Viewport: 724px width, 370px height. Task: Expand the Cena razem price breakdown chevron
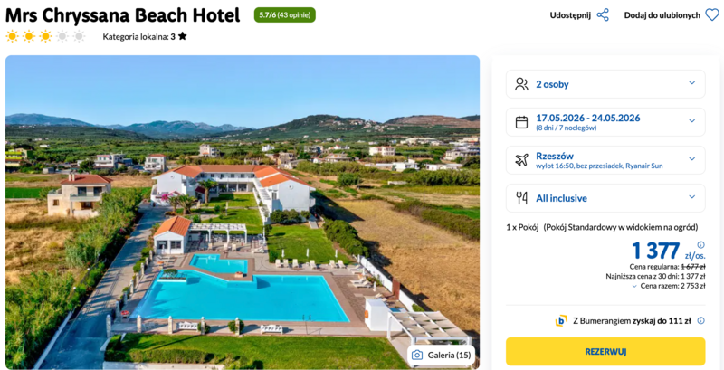[634, 286]
